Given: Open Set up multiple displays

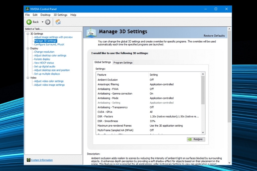Looking at the screenshot, I should click(x=47, y=74).
